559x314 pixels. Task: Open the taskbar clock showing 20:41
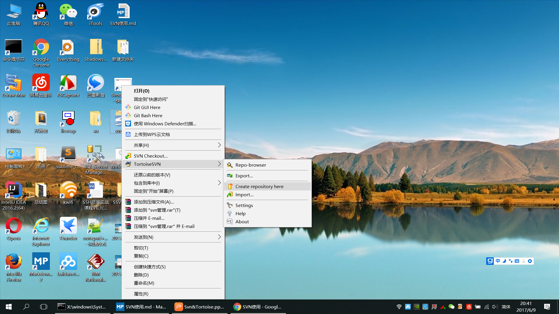pyautogui.click(x=526, y=307)
